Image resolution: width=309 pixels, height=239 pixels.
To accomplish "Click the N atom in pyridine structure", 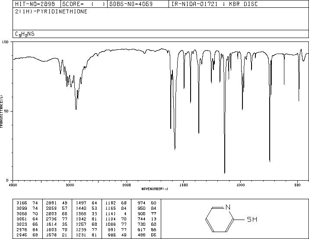I will click(x=228, y=207).
